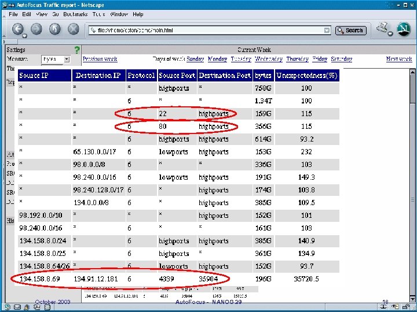
Task: Open the Friday report link
Action: coord(320,59)
